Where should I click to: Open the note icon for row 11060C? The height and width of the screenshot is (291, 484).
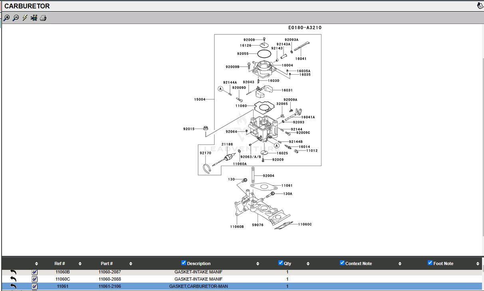(35, 279)
